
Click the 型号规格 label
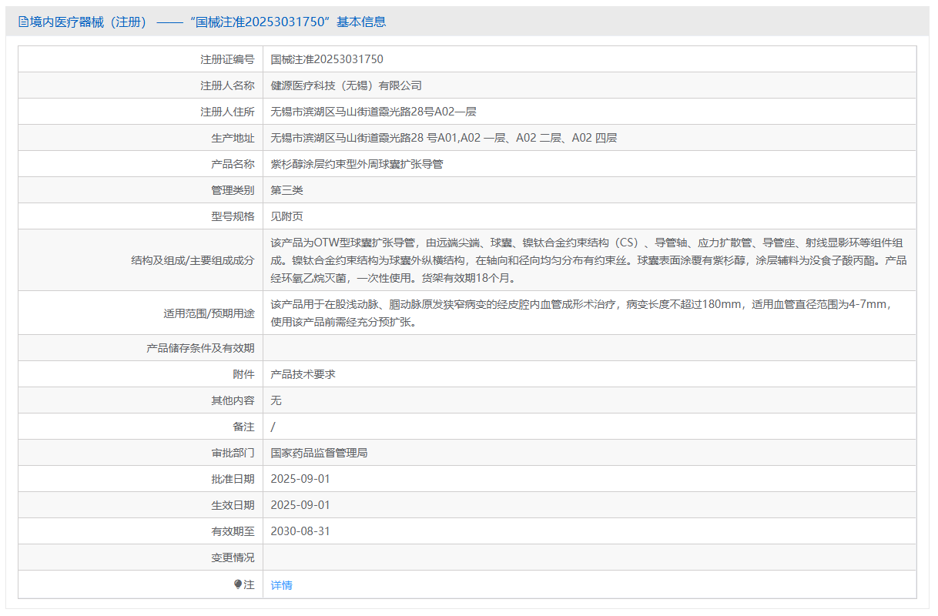tap(233, 216)
